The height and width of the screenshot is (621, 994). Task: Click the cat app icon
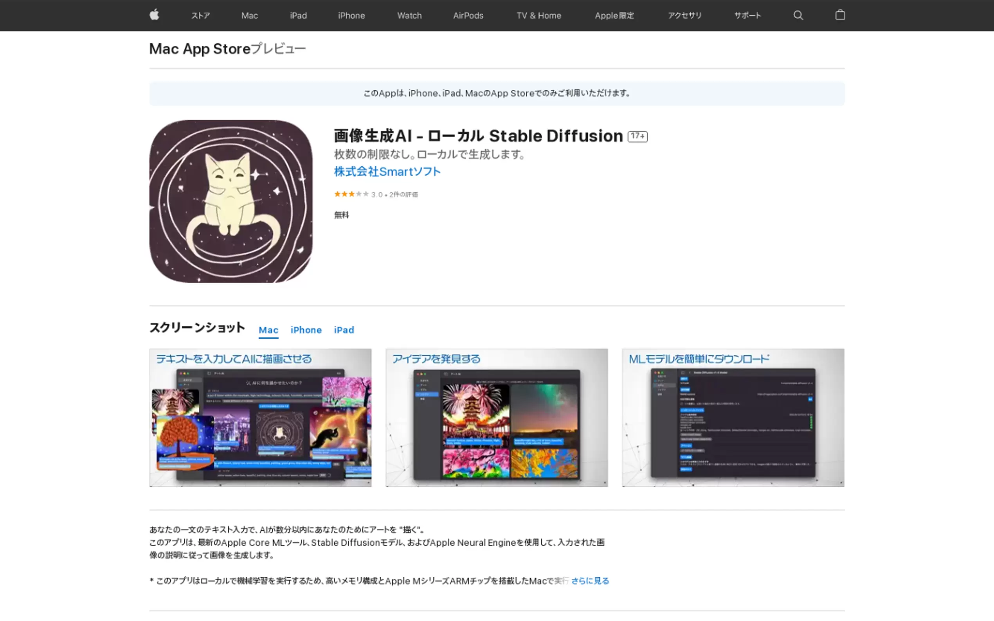click(x=230, y=201)
